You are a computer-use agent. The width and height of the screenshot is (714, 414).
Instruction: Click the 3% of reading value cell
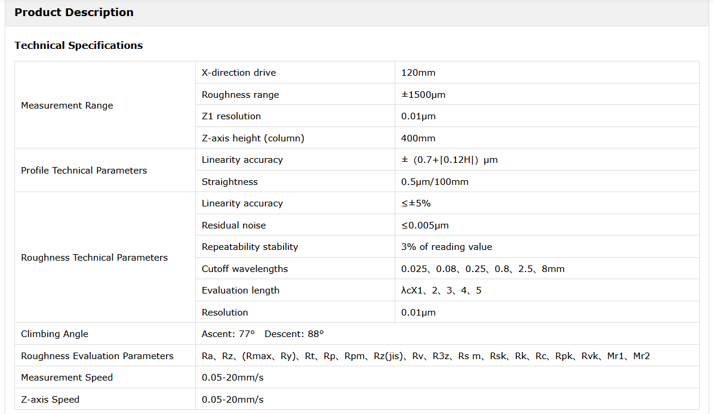(x=447, y=247)
